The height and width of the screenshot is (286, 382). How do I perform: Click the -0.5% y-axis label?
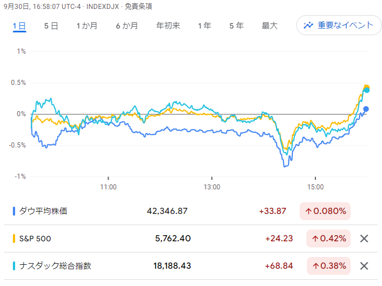[17, 145]
